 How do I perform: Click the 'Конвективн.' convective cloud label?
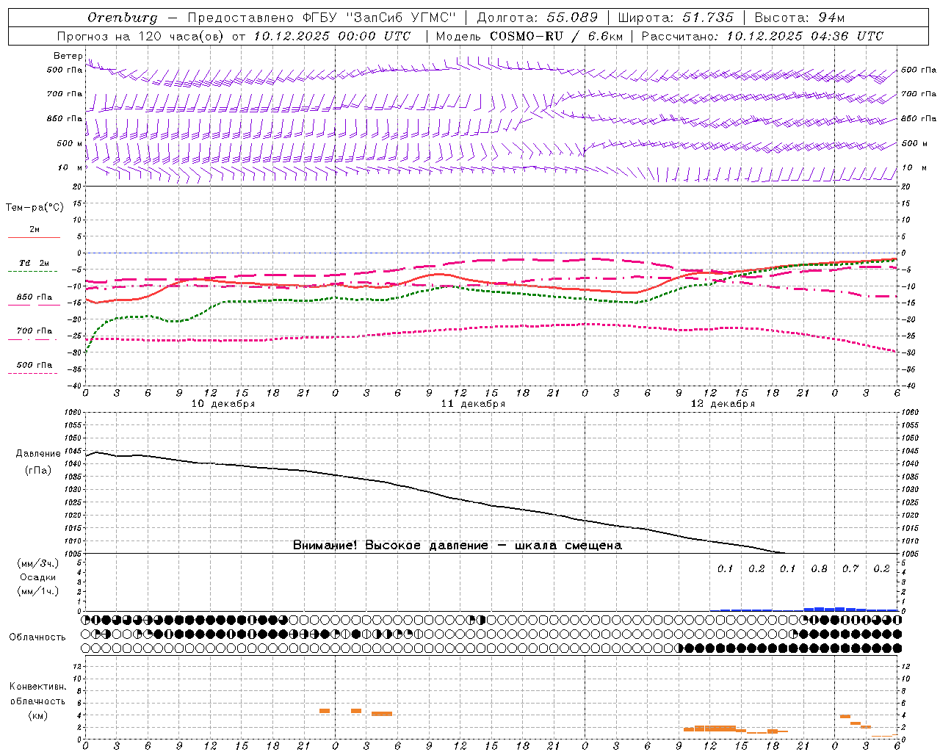point(37,687)
